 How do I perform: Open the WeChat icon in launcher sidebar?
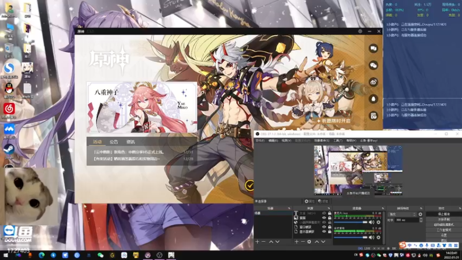(x=373, y=65)
